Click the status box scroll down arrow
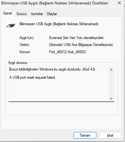 point(111,99)
